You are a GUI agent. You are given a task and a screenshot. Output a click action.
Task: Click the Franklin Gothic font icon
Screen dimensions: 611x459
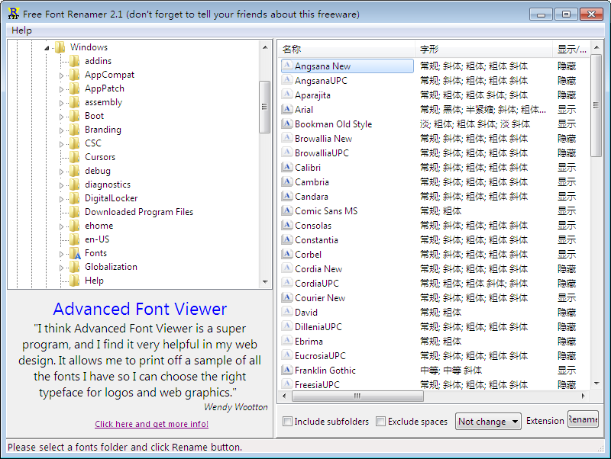point(287,370)
